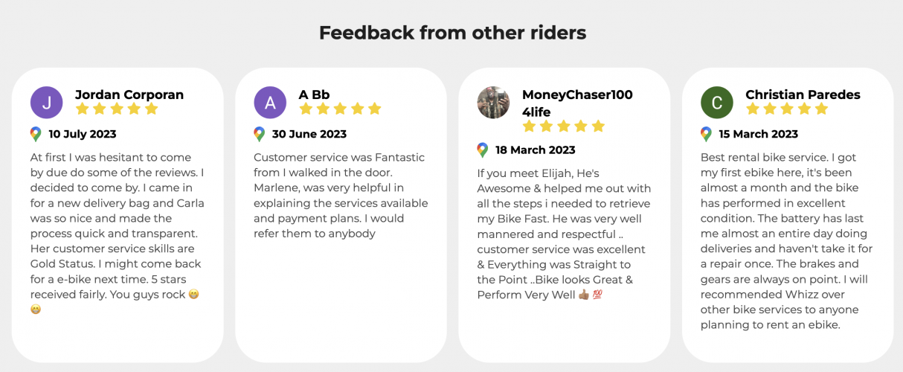Click Christian Paredes' green C avatar
The image size is (903, 372).
pos(717,103)
